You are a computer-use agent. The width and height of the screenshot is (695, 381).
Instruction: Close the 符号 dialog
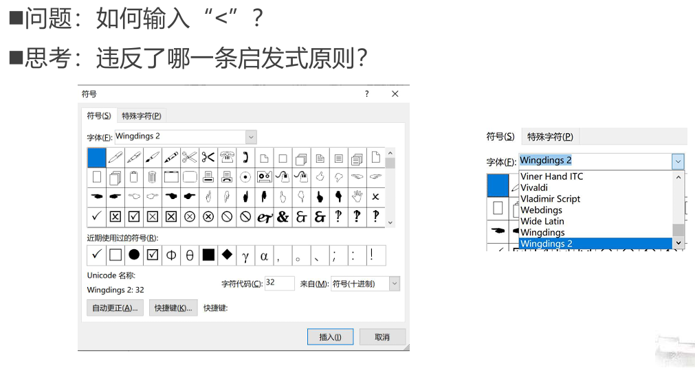coord(395,94)
